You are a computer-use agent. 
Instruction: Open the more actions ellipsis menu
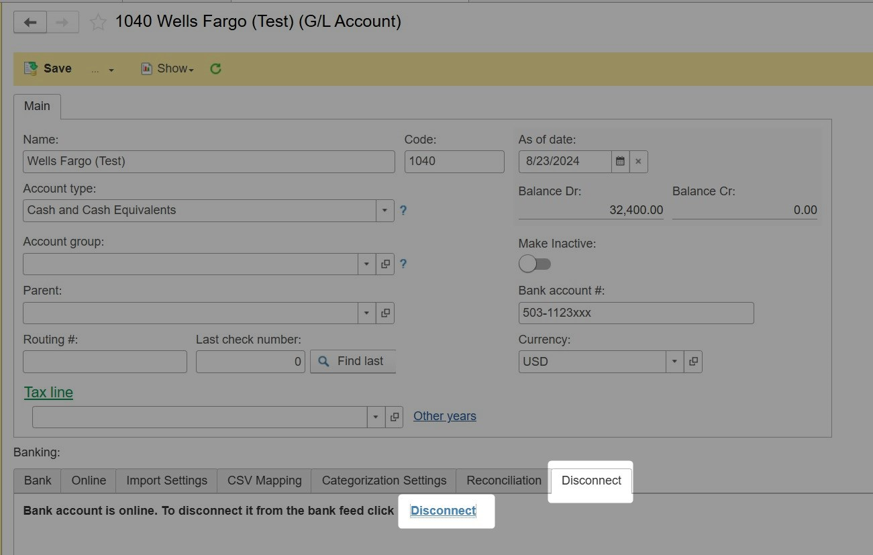click(x=102, y=69)
